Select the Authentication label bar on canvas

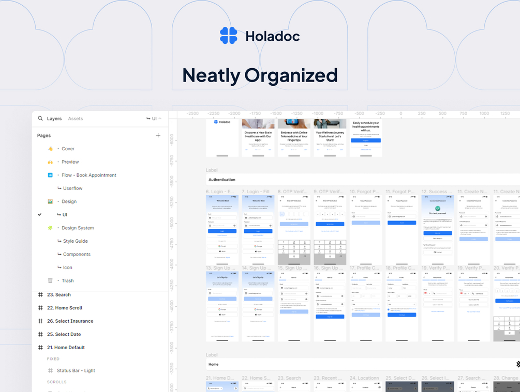click(363, 179)
